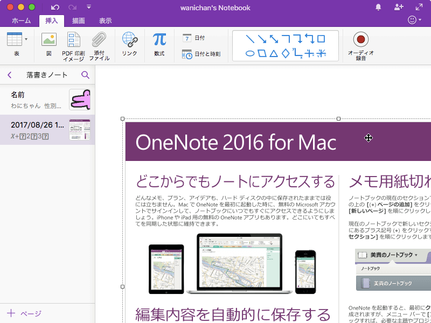The width and height of the screenshot is (431, 323).
Task: Select the elbow connector line shape
Action: pyautogui.click(x=286, y=39)
